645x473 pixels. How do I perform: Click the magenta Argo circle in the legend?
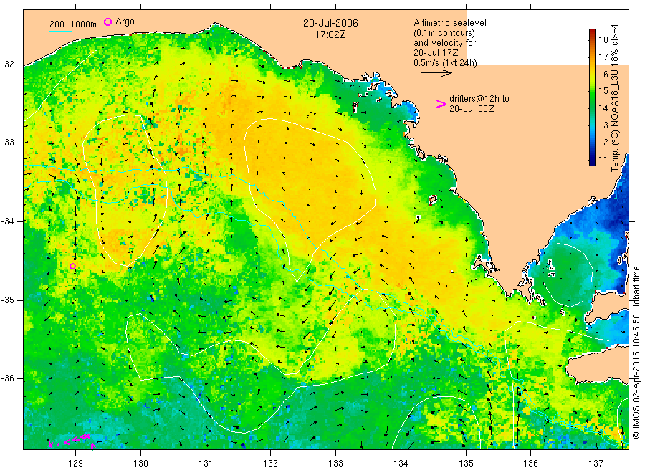click(107, 21)
